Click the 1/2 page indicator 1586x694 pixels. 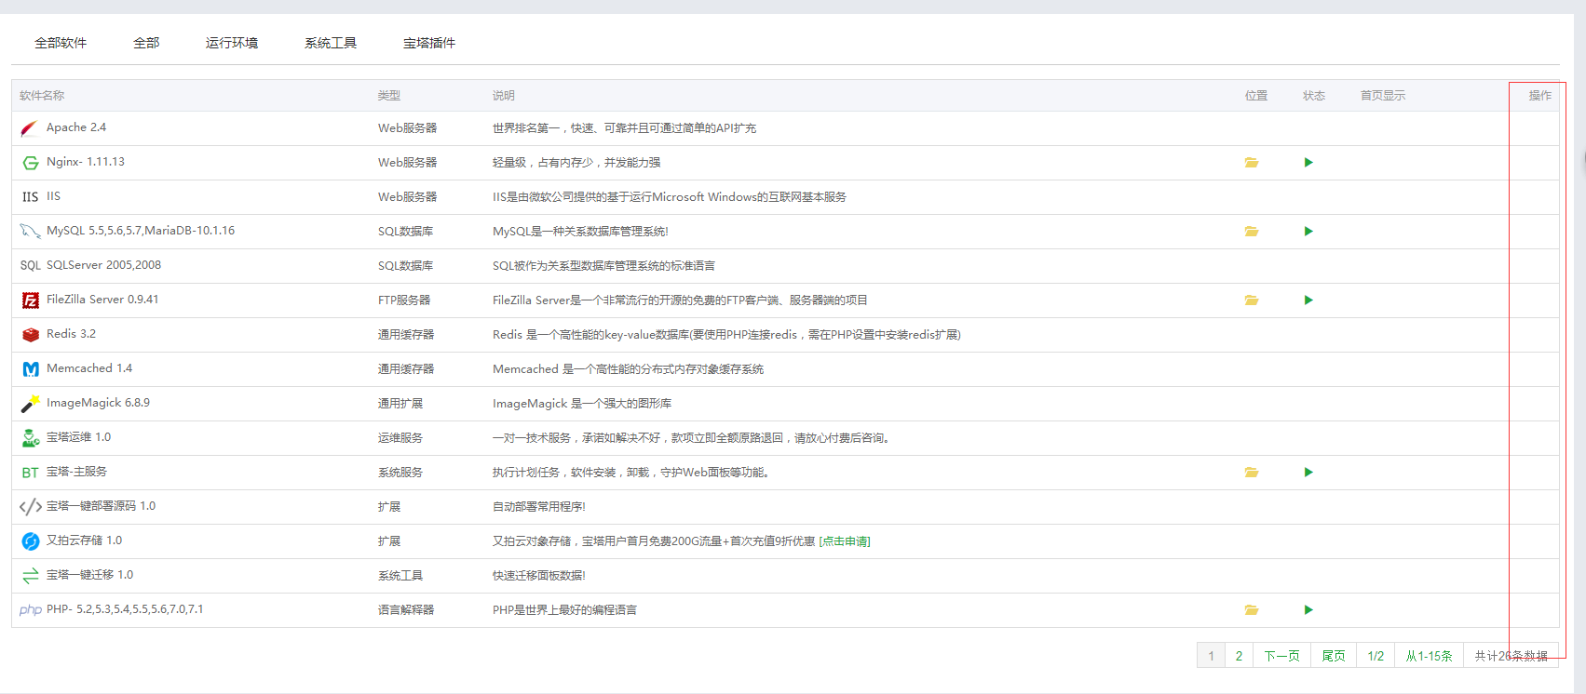coord(1376,656)
